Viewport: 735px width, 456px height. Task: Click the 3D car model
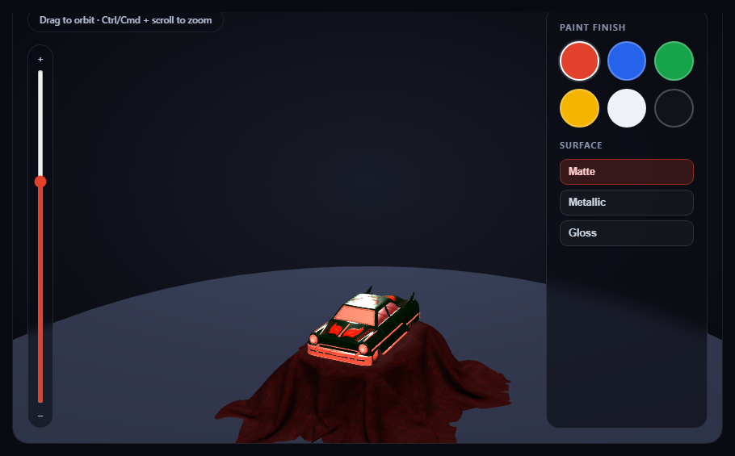point(363,327)
